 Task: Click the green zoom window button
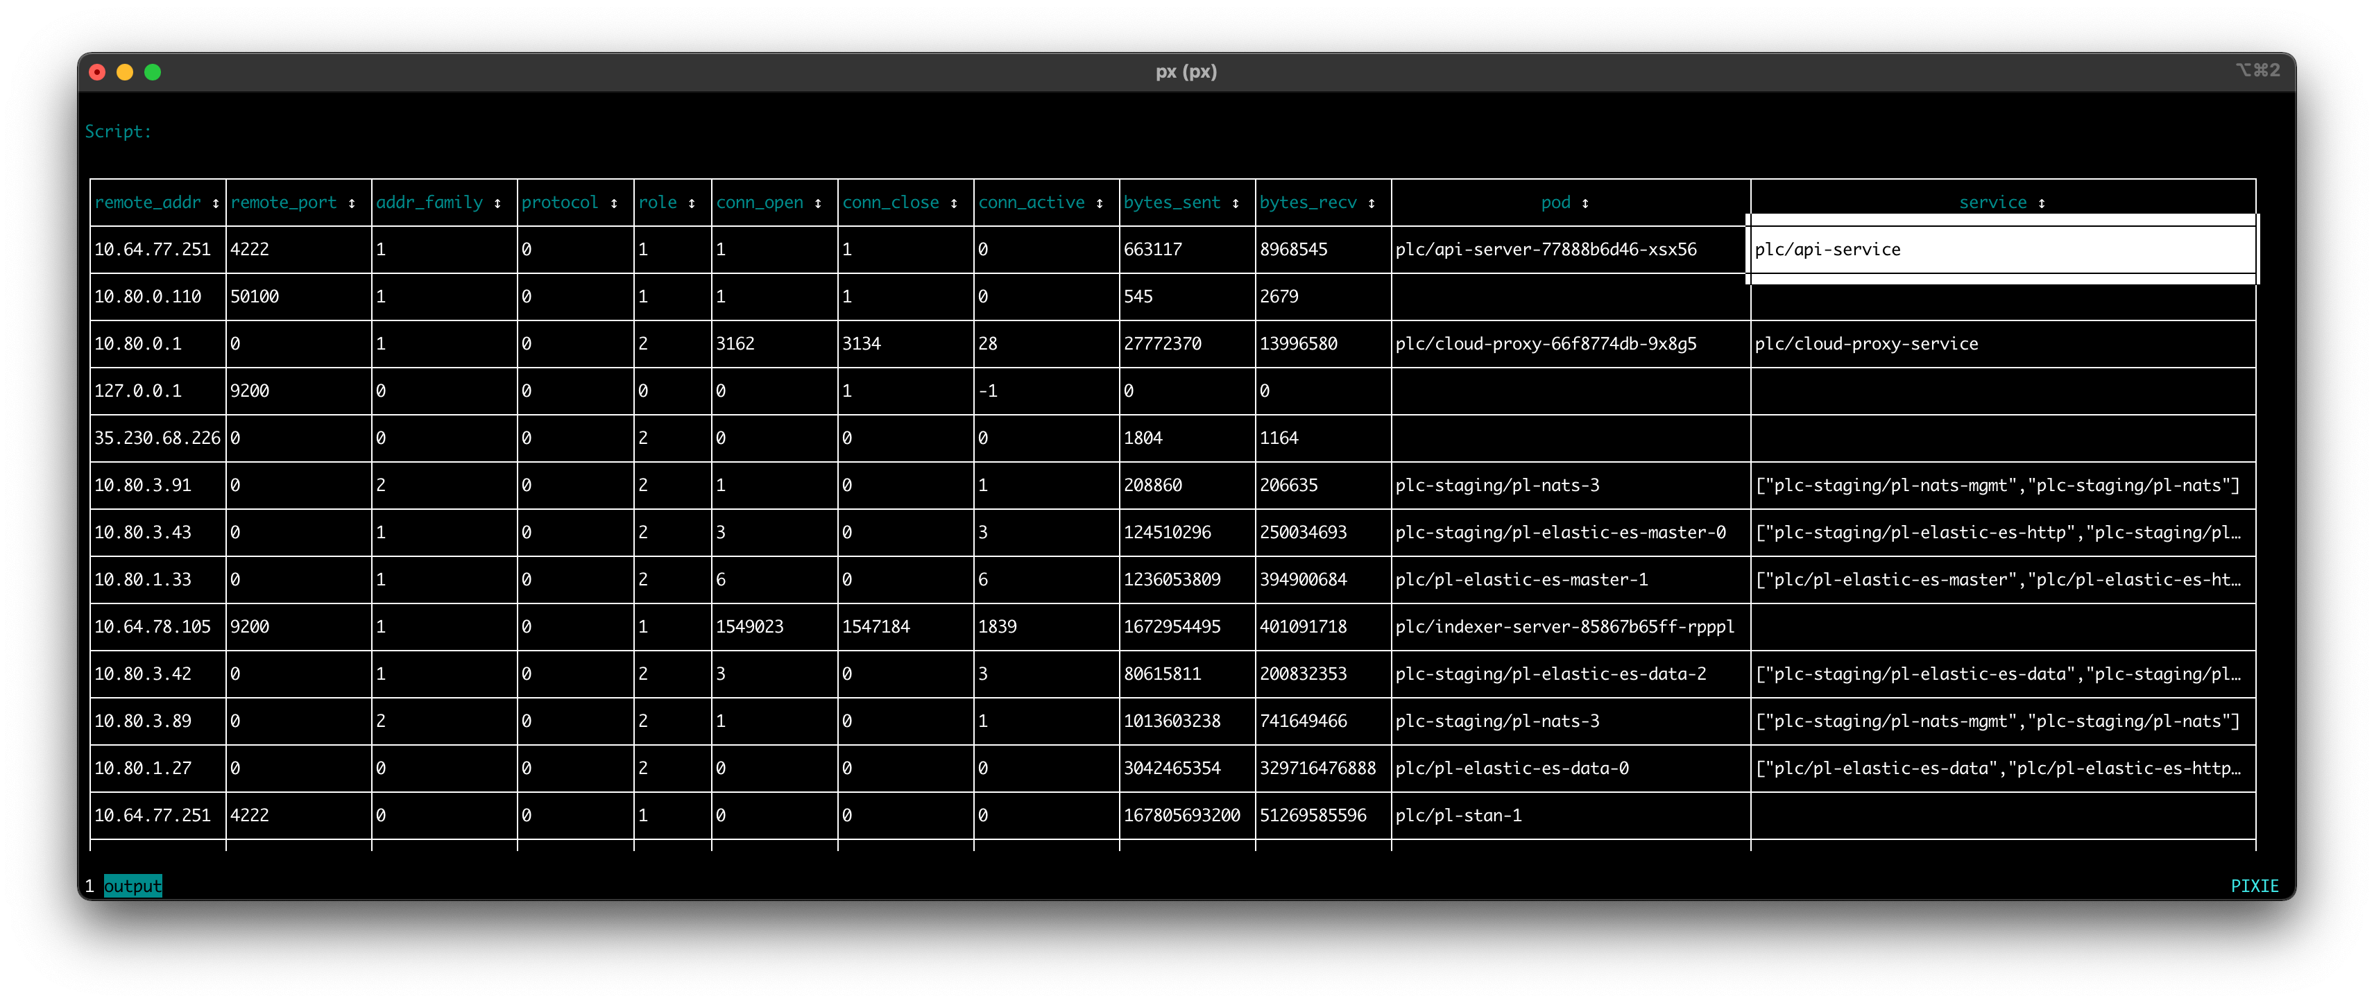[x=153, y=72]
